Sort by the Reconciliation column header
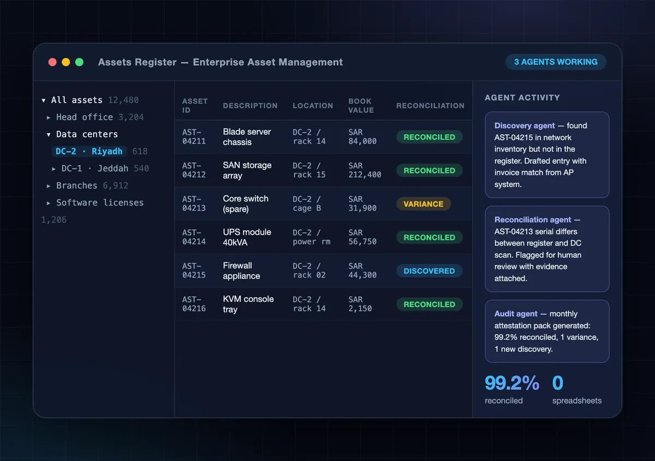The height and width of the screenshot is (461, 655). click(x=430, y=106)
